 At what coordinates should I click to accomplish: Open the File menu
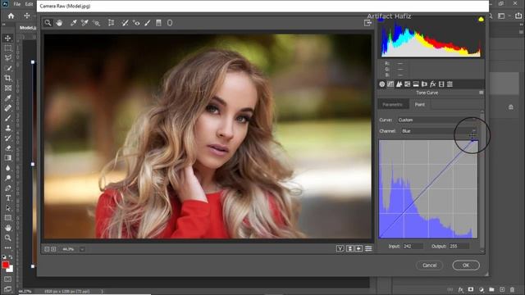(x=17, y=4)
